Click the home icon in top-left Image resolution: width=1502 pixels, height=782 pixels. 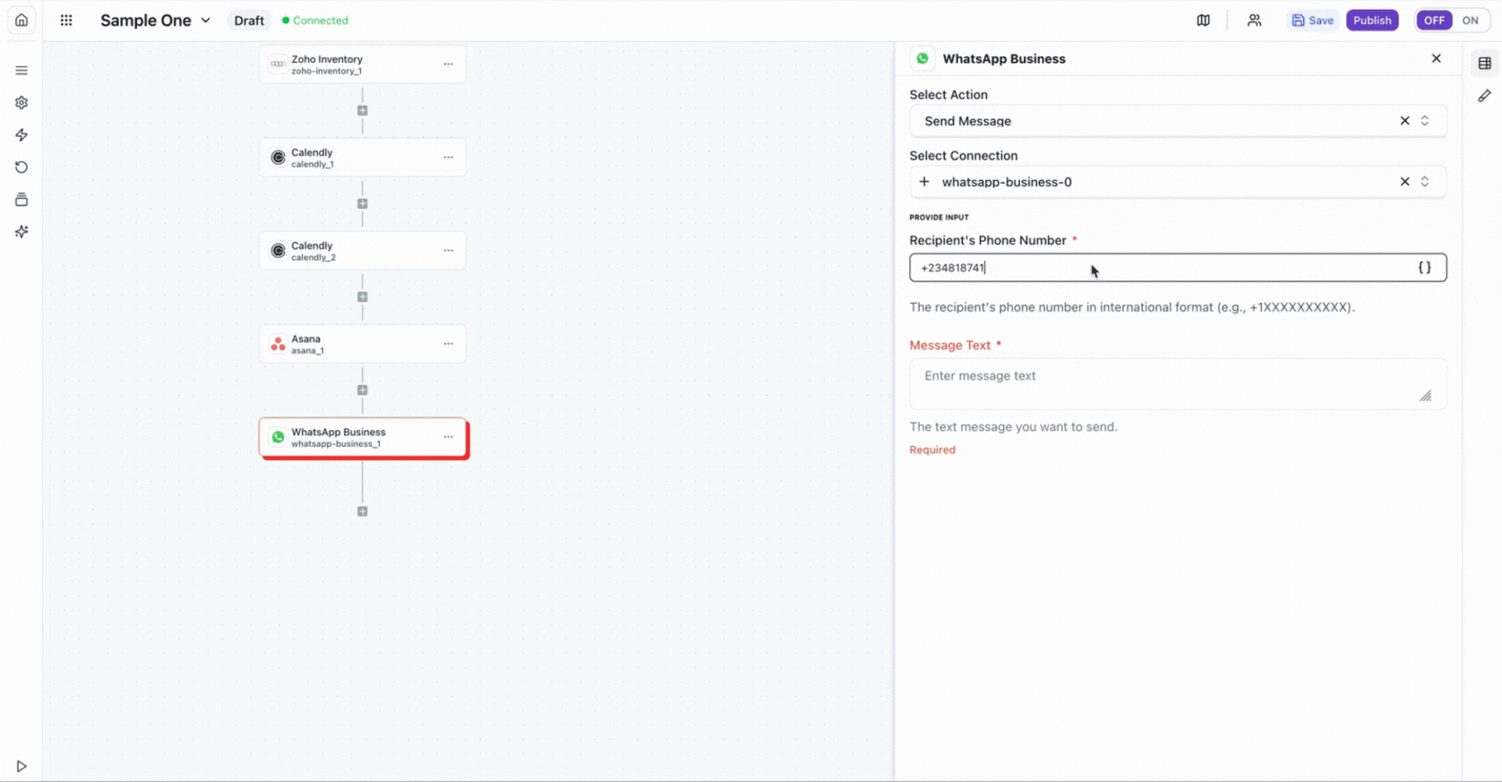pos(21,20)
